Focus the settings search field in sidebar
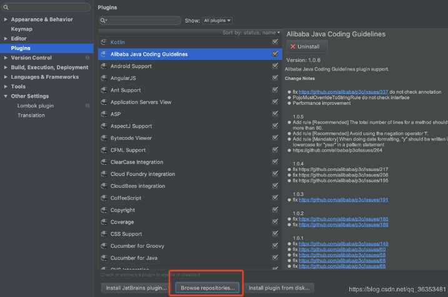This screenshot has height=297, width=448. [x=46, y=7]
